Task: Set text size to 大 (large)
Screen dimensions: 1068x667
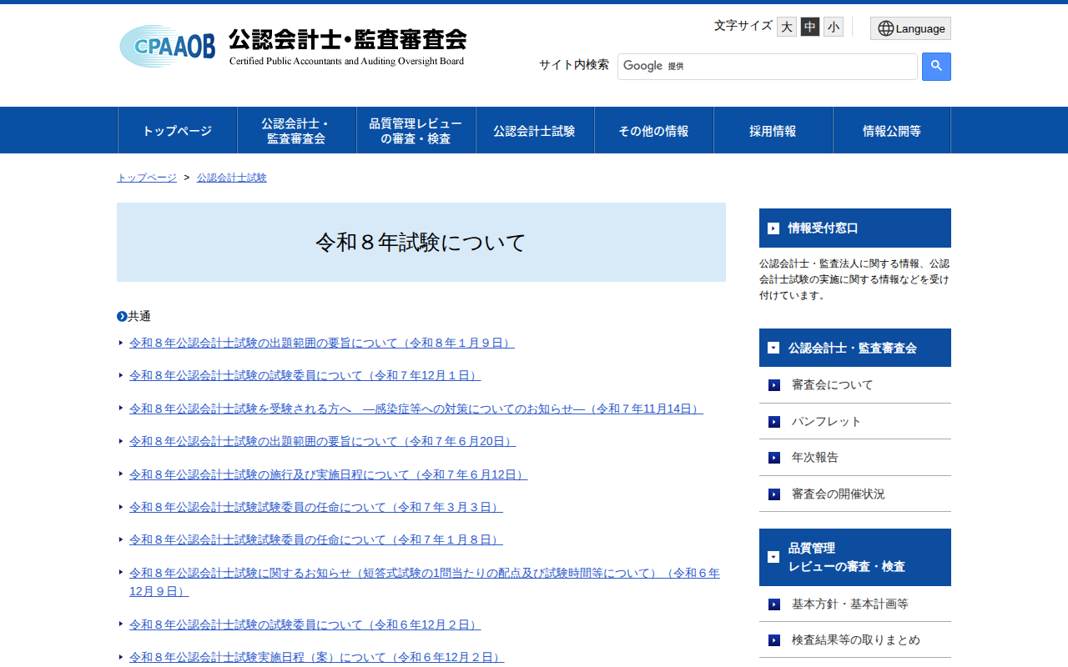Action: click(787, 27)
